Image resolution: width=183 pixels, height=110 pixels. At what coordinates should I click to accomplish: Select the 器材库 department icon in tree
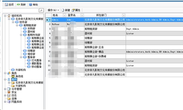(25, 32)
